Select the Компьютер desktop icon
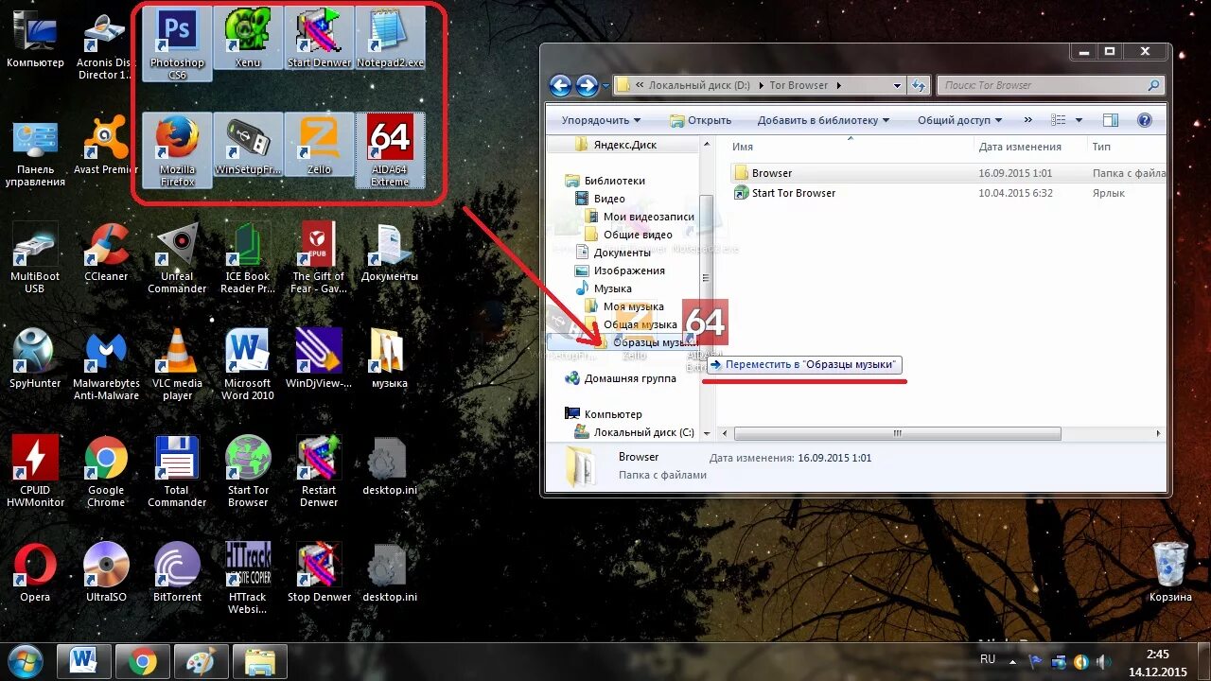1211x681 pixels. 35,38
